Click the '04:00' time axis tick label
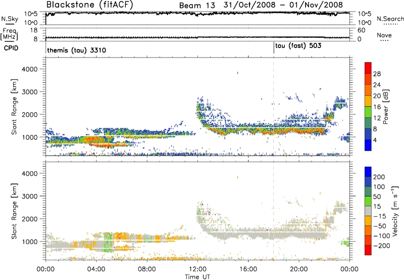Screen dimensions: 404x280 (96, 269)
